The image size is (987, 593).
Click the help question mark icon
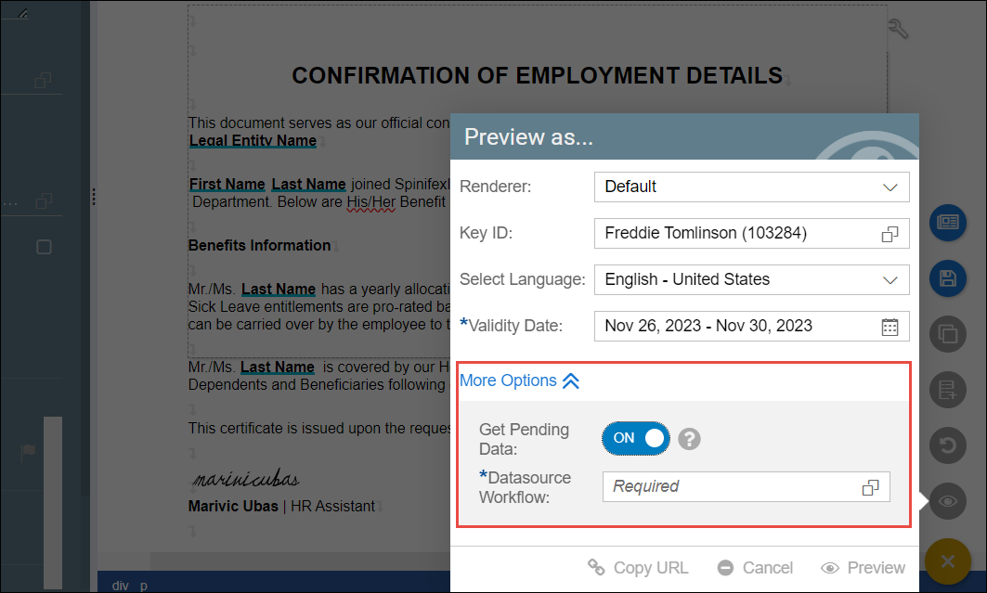[688, 439]
